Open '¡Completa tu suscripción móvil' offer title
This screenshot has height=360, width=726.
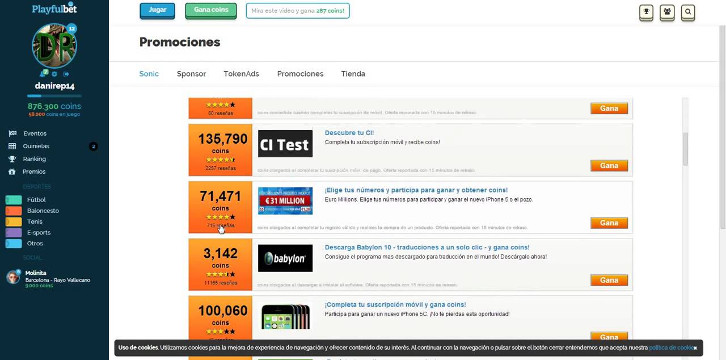point(395,305)
